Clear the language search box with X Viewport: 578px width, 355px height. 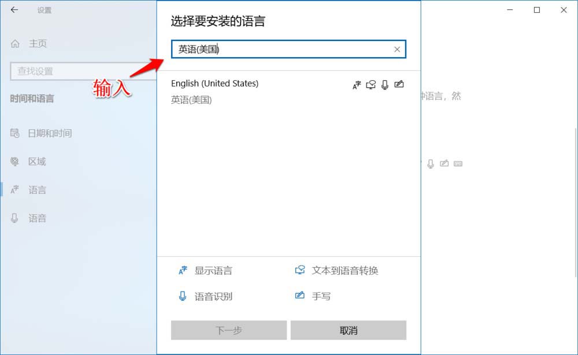(x=397, y=50)
